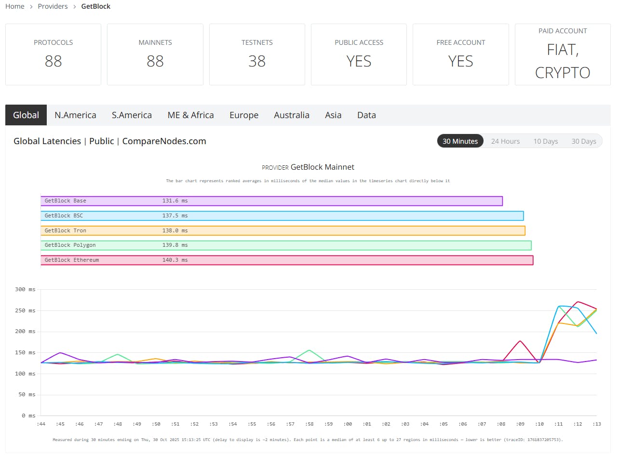Screen dimensions: 619x457
Task: Select the Asia region tab
Action: pos(333,115)
